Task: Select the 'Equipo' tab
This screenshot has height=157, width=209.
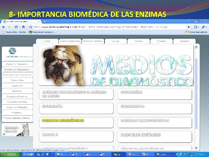Action: click(116, 41)
